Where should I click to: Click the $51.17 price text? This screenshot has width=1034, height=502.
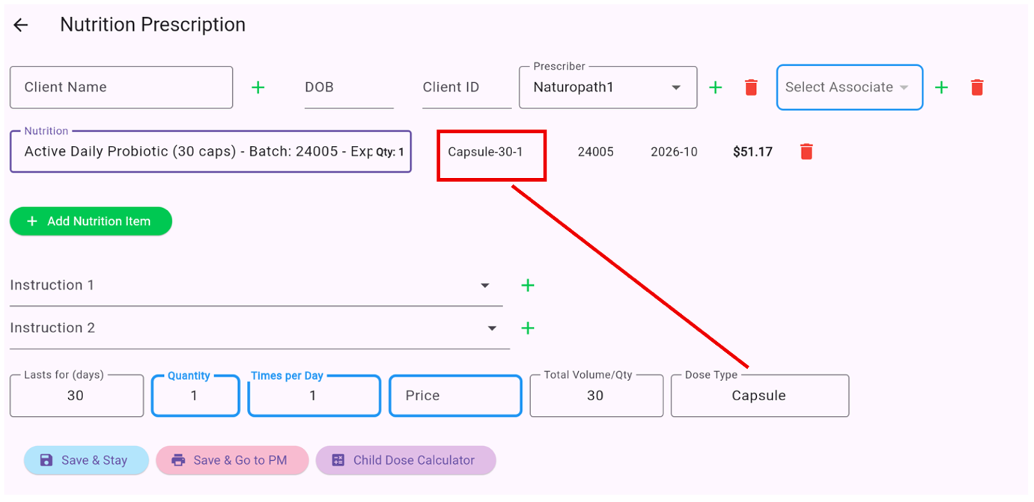pos(752,152)
